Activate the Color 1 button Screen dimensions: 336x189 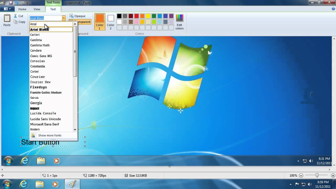pyautogui.click(x=99, y=22)
